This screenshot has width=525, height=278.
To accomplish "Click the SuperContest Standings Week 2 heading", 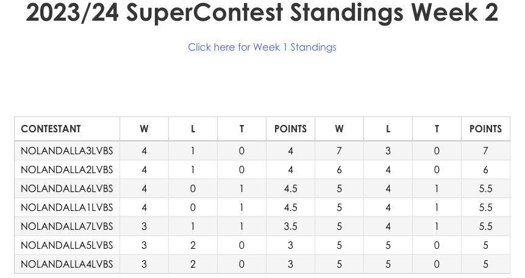I will pyautogui.click(x=262, y=13).
